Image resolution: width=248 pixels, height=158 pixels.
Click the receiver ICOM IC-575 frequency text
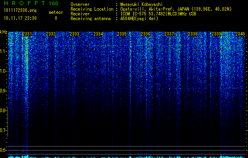tap(158, 14)
